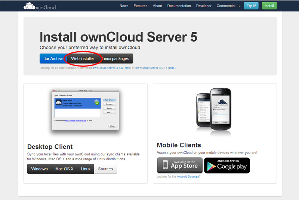299x200 pixels.
Task: Click the Desktop Client heading
Action: (x=50, y=147)
